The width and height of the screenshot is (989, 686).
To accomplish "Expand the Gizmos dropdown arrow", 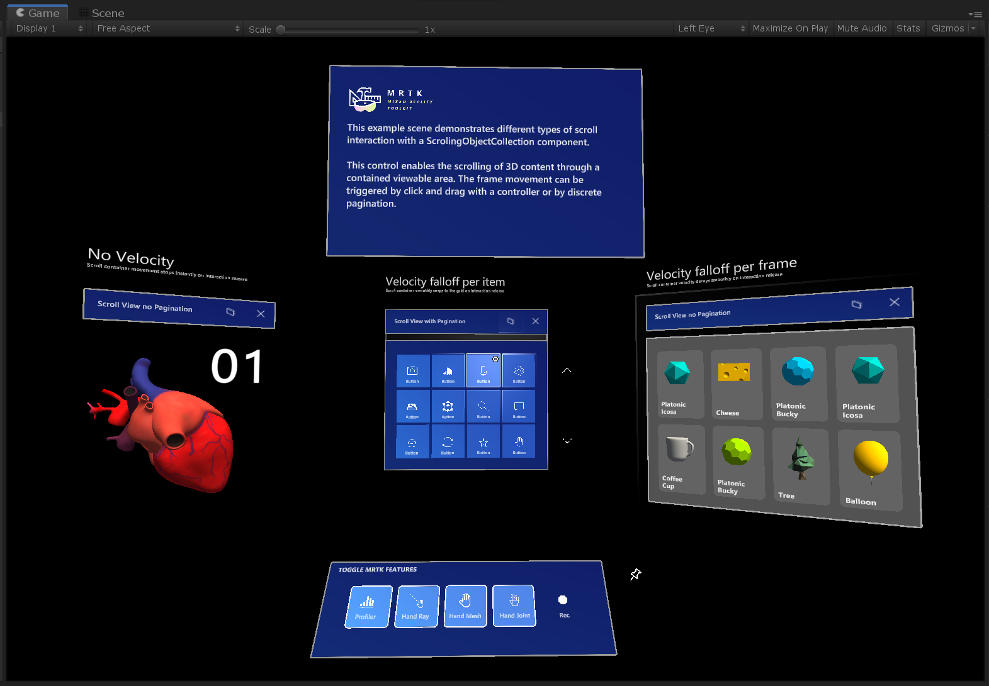I will pos(974,28).
